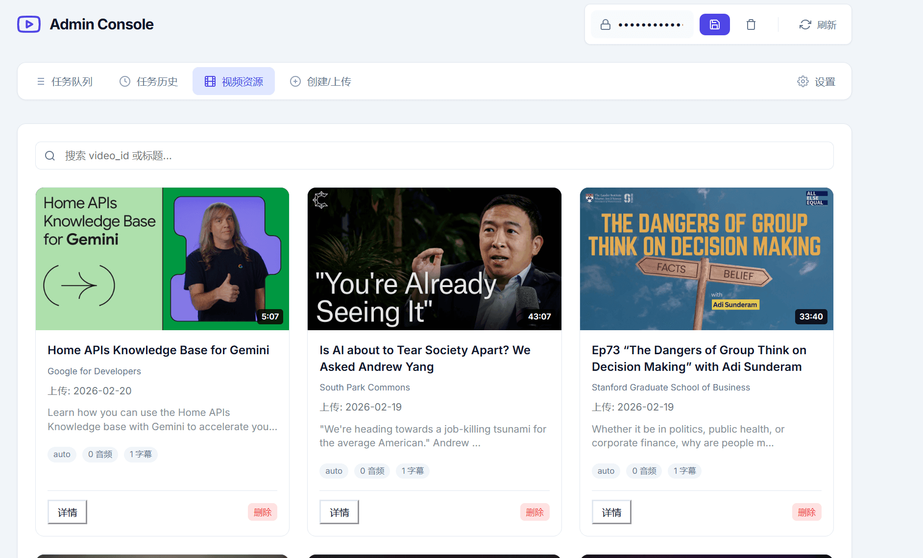
Task: Go to the 创建/上传 tab
Action: (321, 82)
